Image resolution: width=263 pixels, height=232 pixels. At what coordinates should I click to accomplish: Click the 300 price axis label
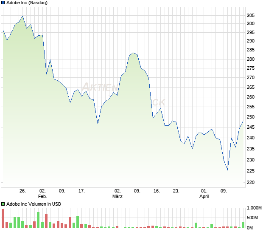point(251,23)
